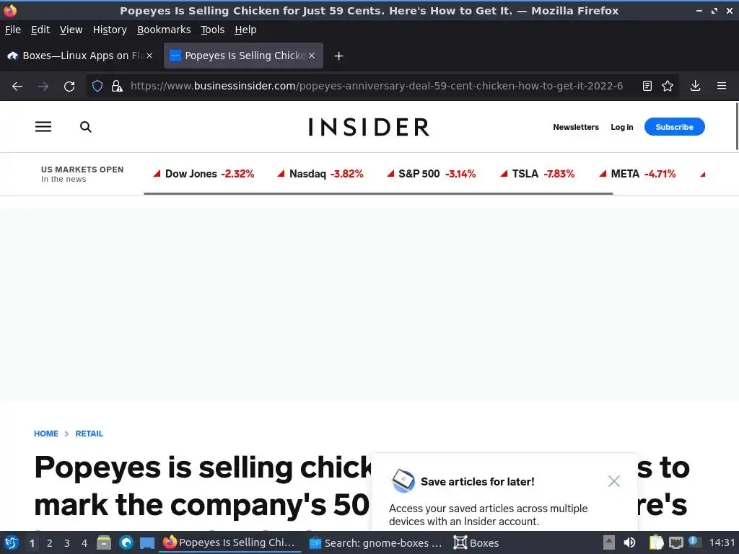Screen dimensions: 739x554
Task: Launch the blue swirl web browser taskbar icon
Action: pyautogui.click(x=126, y=542)
